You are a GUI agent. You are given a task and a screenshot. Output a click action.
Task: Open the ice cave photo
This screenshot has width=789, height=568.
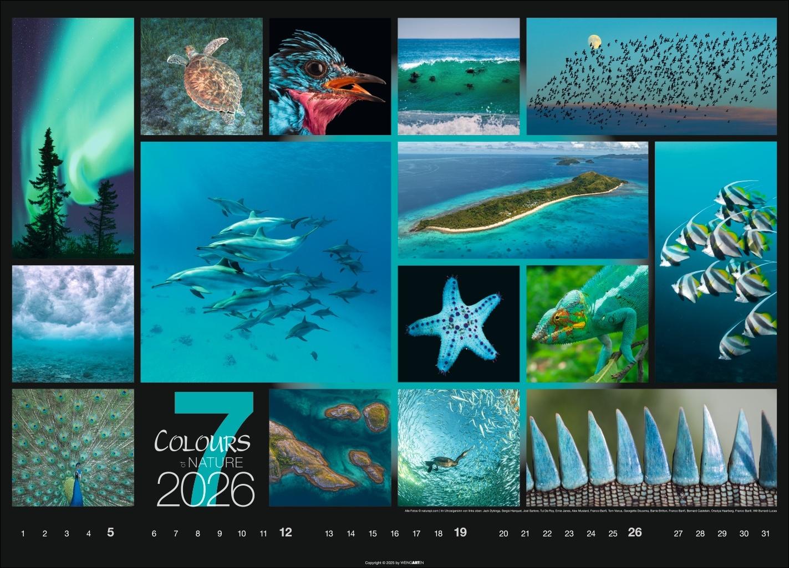coord(72,324)
